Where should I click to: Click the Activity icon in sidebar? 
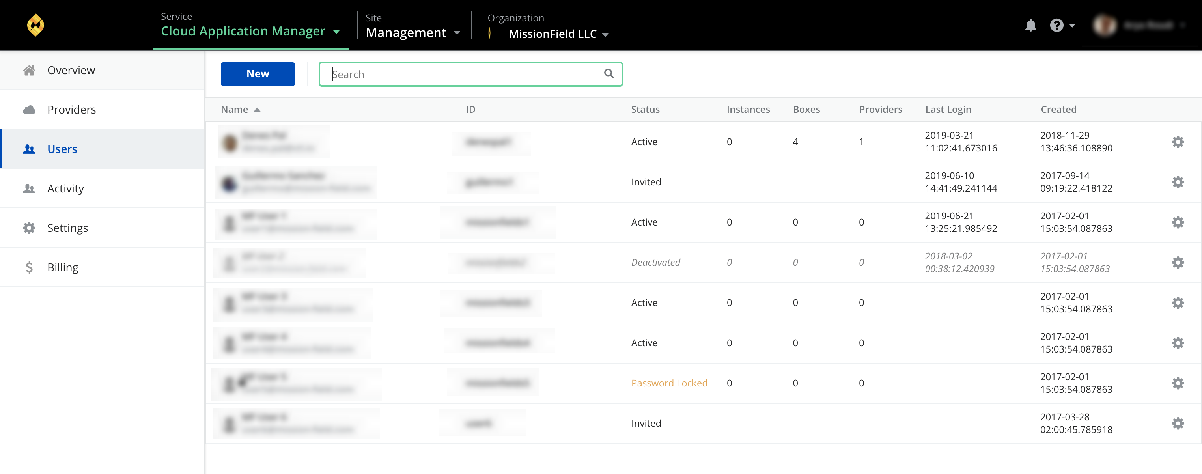point(29,188)
